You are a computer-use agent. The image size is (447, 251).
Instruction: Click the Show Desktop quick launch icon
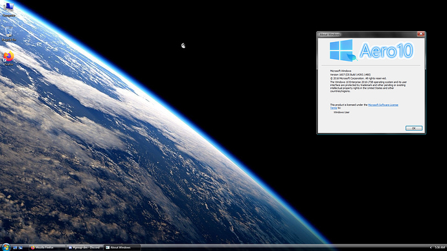(15, 248)
